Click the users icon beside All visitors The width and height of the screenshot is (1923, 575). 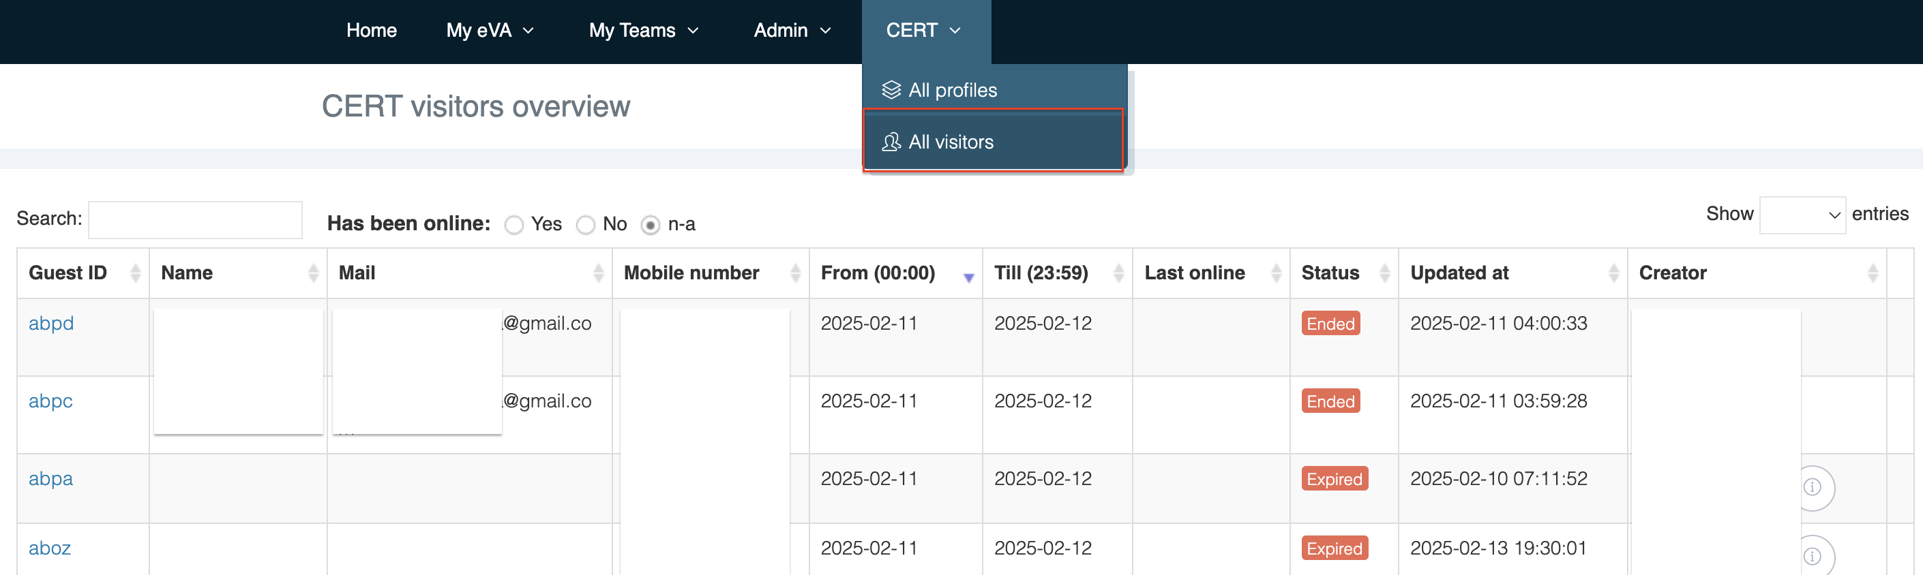pyautogui.click(x=891, y=142)
